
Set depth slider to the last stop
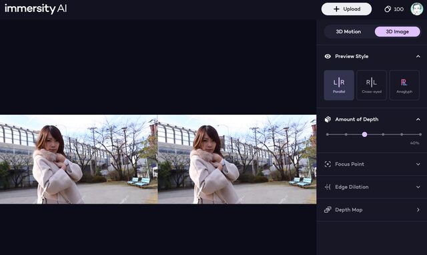[420, 134]
